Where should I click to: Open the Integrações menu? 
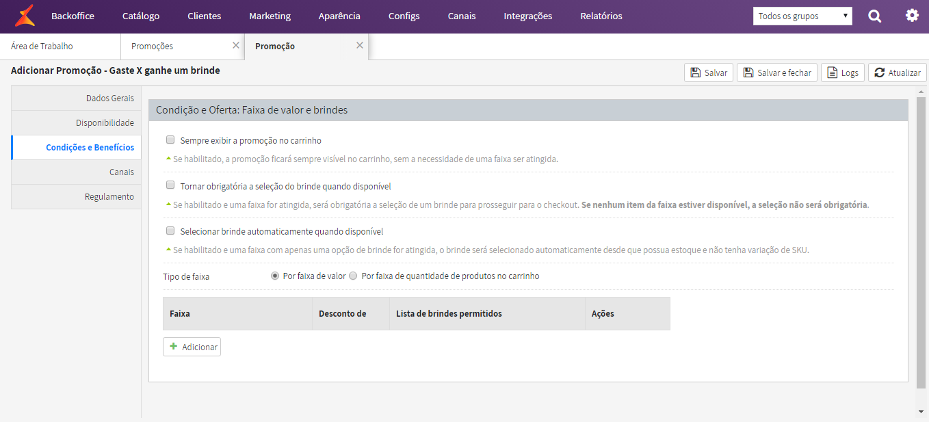pos(527,16)
